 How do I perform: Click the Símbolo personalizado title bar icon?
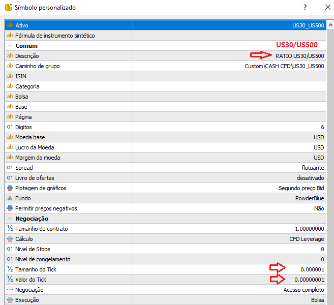[x=9, y=7]
